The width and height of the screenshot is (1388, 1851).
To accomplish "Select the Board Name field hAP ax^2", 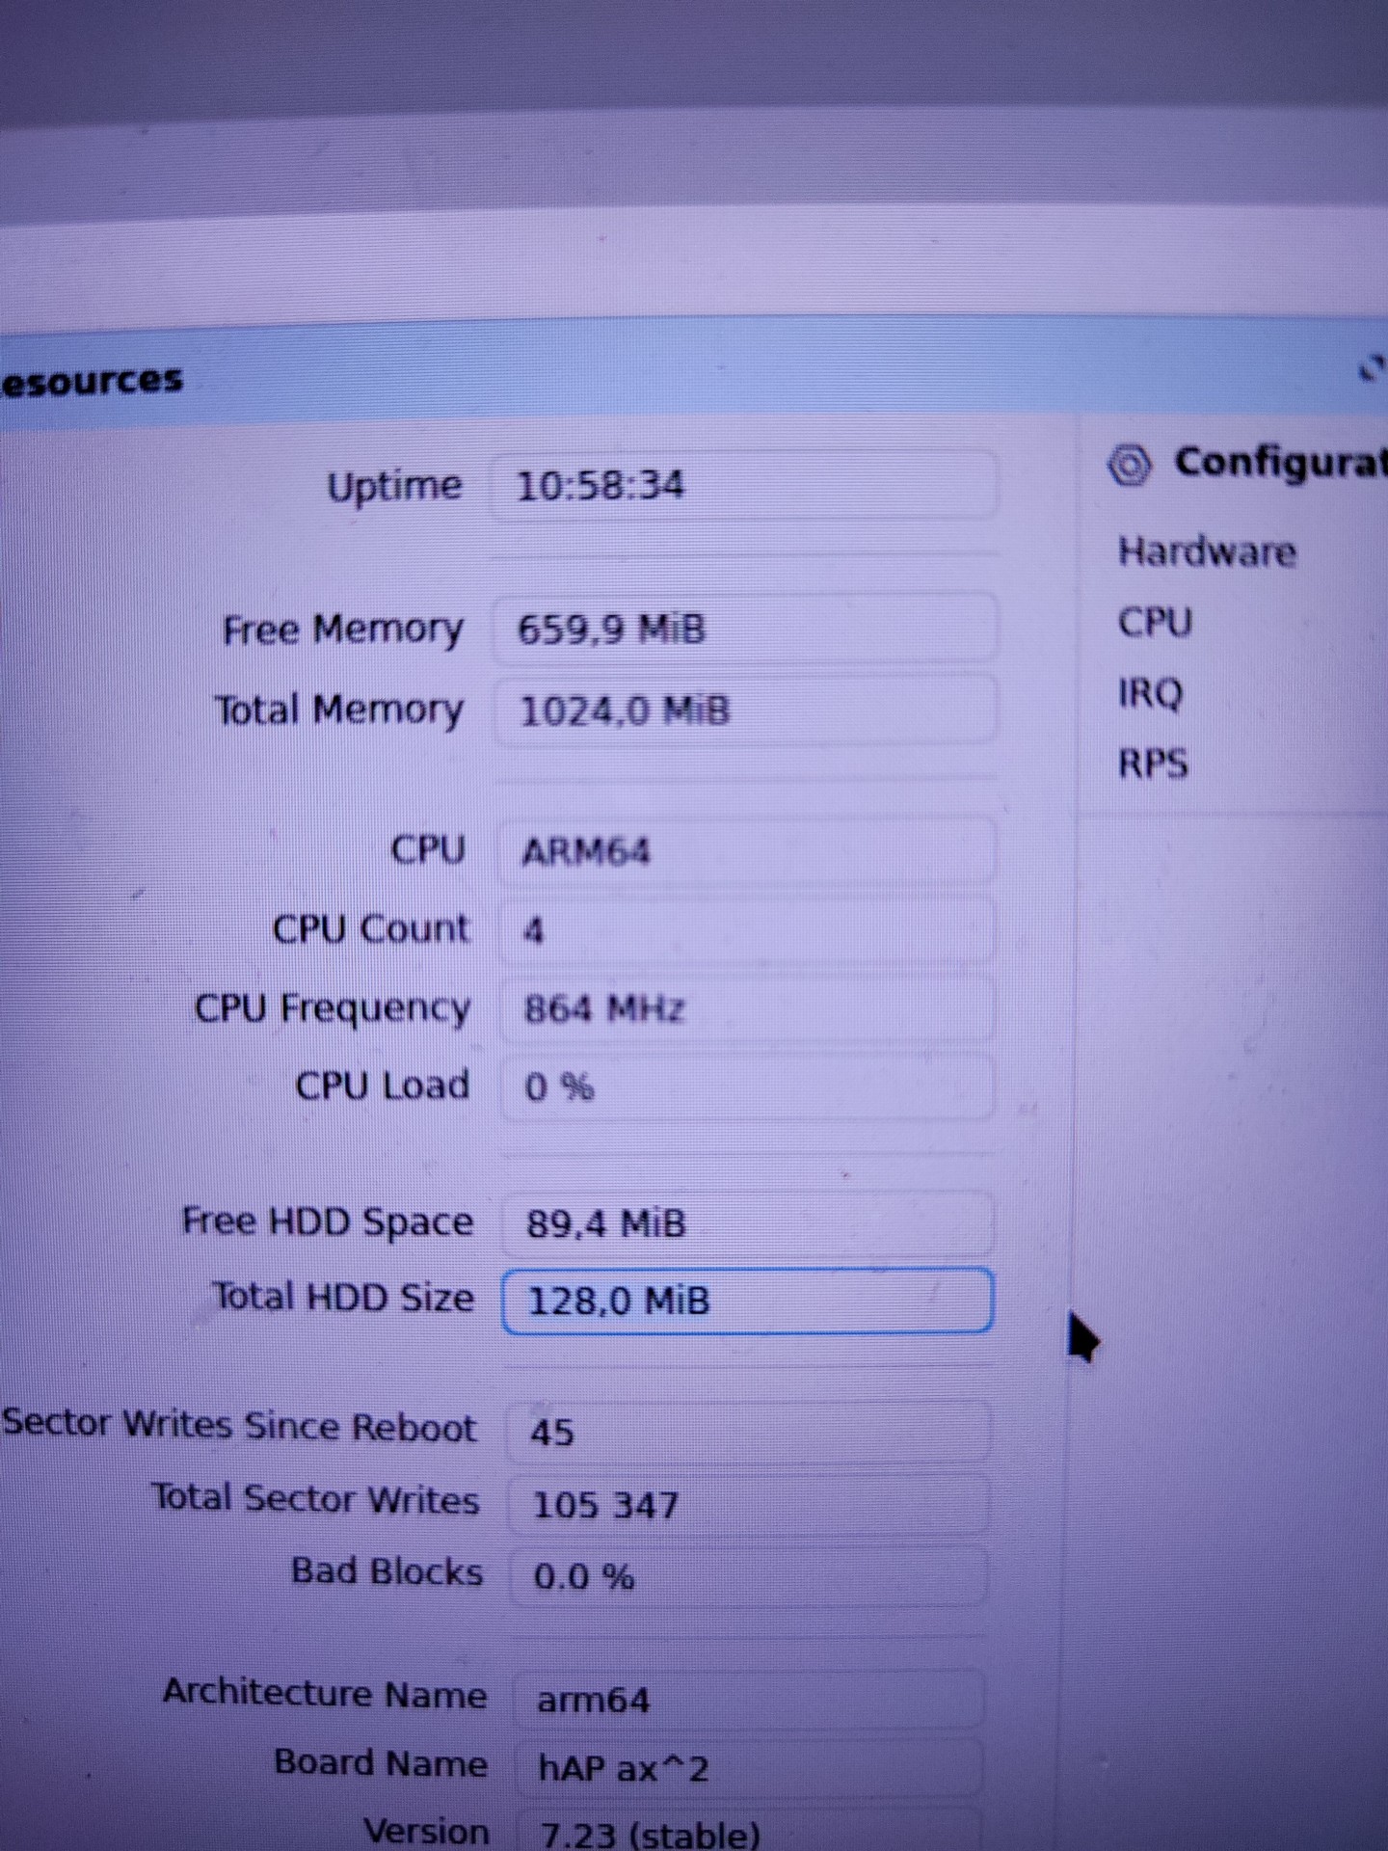I will pos(750,1768).
